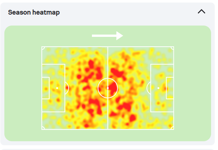Click the right penalty spot dot
This screenshot has width=218, height=150.
(158, 88)
